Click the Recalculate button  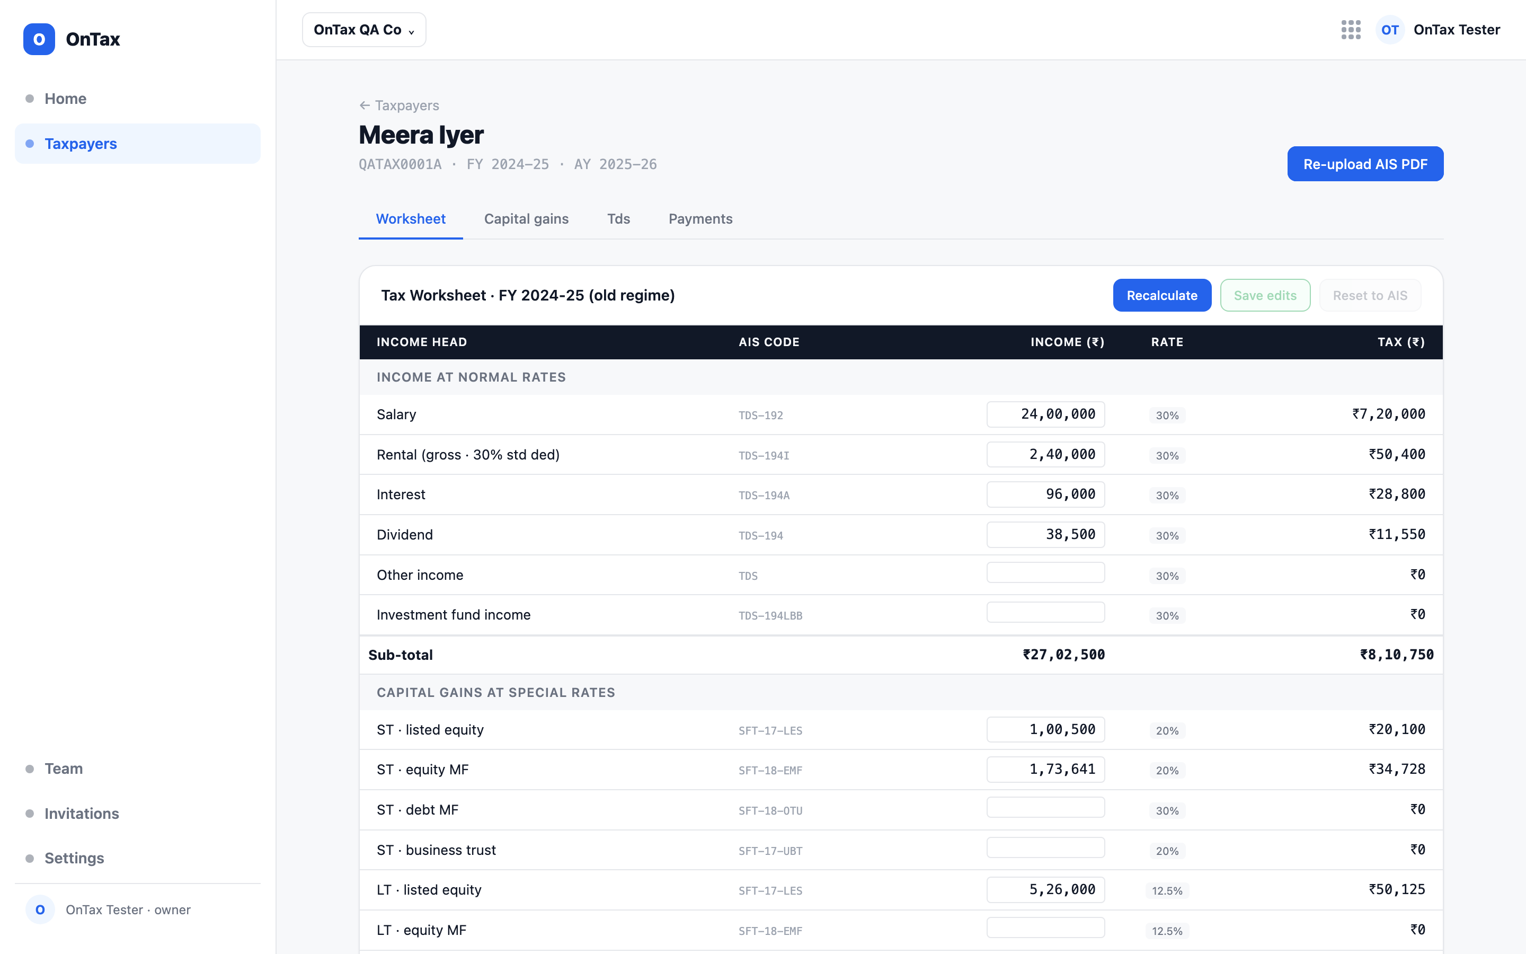(1161, 295)
